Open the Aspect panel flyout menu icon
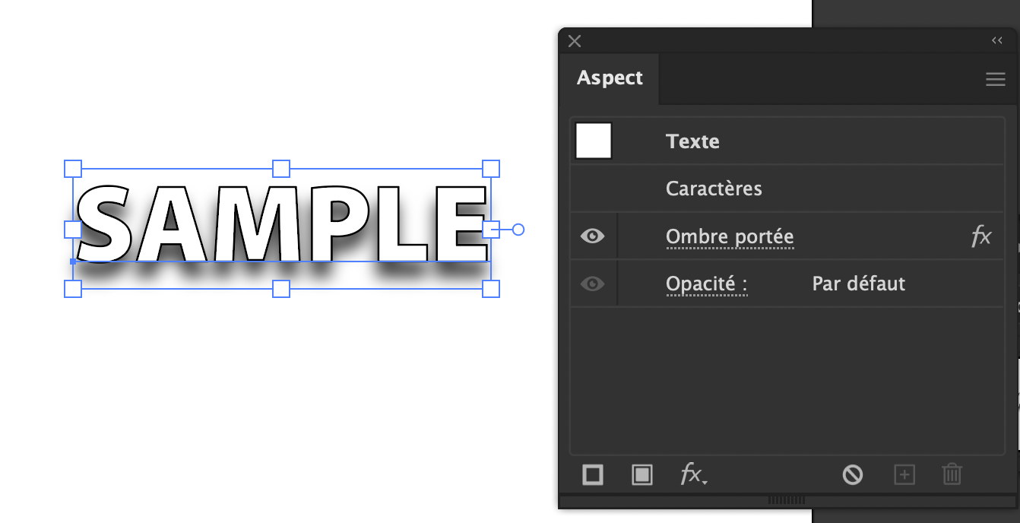The image size is (1020, 523). [x=995, y=78]
